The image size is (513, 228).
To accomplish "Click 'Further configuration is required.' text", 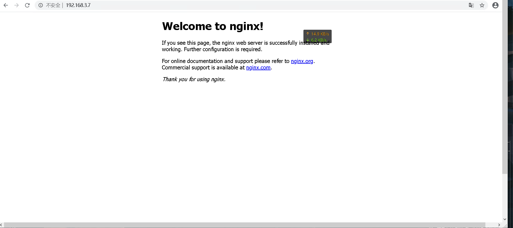I will (x=223, y=49).
